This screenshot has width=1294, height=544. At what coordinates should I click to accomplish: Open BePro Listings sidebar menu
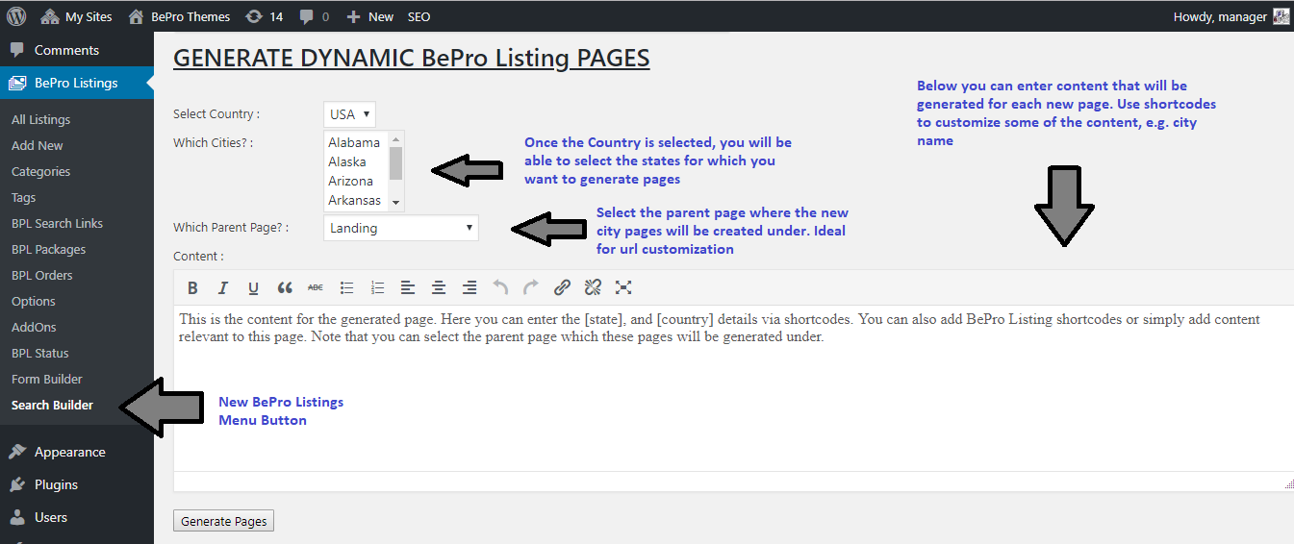[76, 83]
